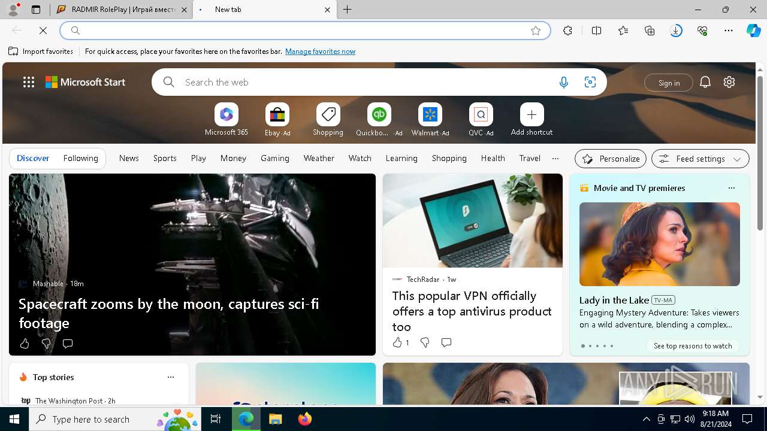
Task: Open Lady in the Lake thumbnail
Action: click(x=660, y=244)
